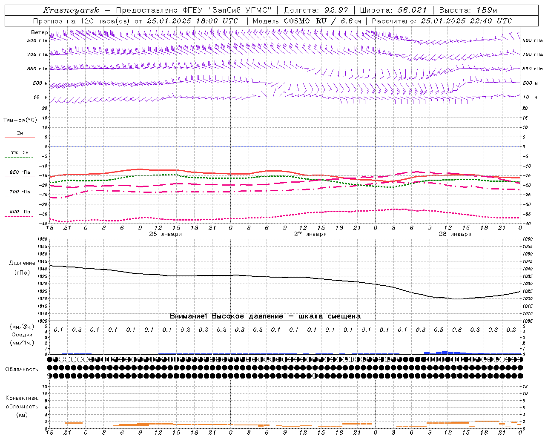Image resolution: width=545 pixels, height=436 pixels.
Task: Click the '26 января' date label
Action: click(165, 234)
